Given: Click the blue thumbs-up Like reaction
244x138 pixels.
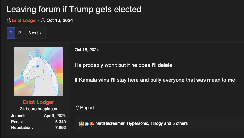Looking at the screenshot, I should (x=87, y=123).
